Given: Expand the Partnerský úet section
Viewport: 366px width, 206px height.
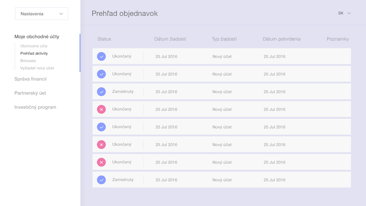Looking at the screenshot, I should tap(30, 93).
